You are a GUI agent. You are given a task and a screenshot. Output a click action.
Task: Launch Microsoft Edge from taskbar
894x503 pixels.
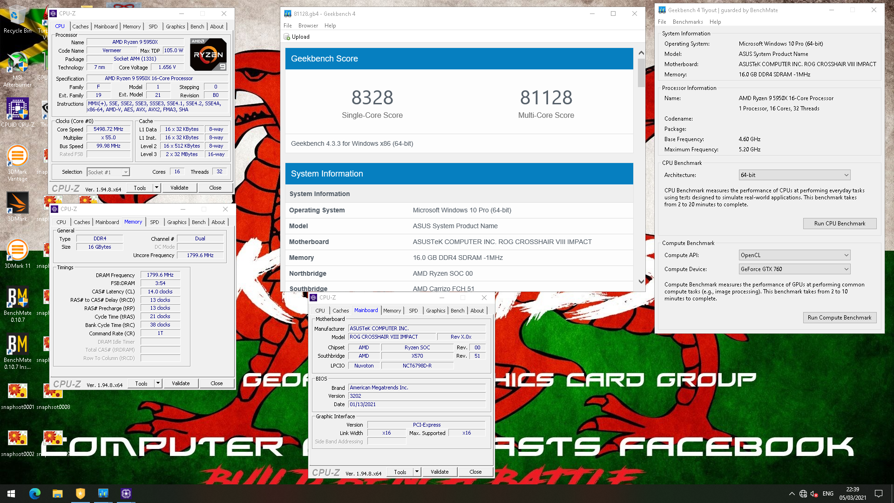pyautogui.click(x=35, y=494)
